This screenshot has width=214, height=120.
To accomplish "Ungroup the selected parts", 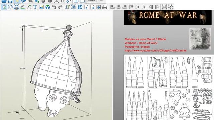I will click(x=171, y=7).
